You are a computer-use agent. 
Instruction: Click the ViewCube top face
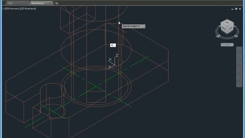(x=227, y=23)
